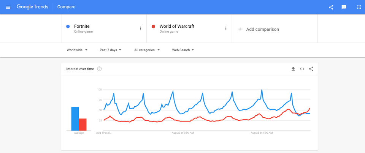Click the World of Warcraft red dot
The width and height of the screenshot is (365, 153).
click(153, 27)
